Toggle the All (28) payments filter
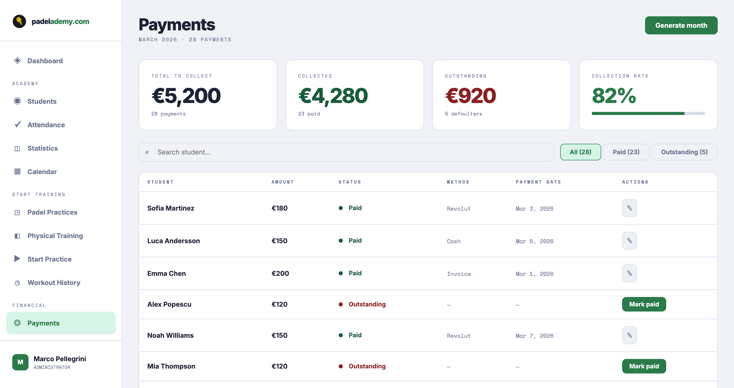 (580, 152)
